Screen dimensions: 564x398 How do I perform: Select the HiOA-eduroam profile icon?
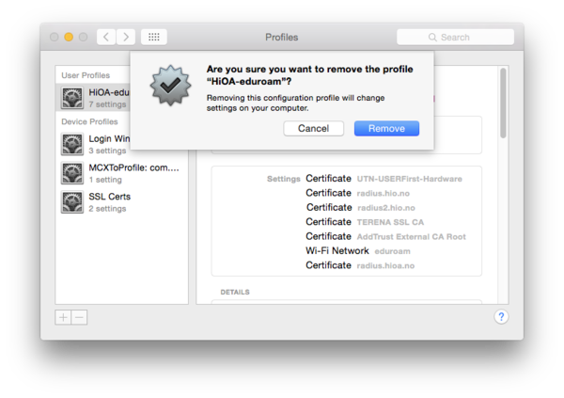(73, 98)
